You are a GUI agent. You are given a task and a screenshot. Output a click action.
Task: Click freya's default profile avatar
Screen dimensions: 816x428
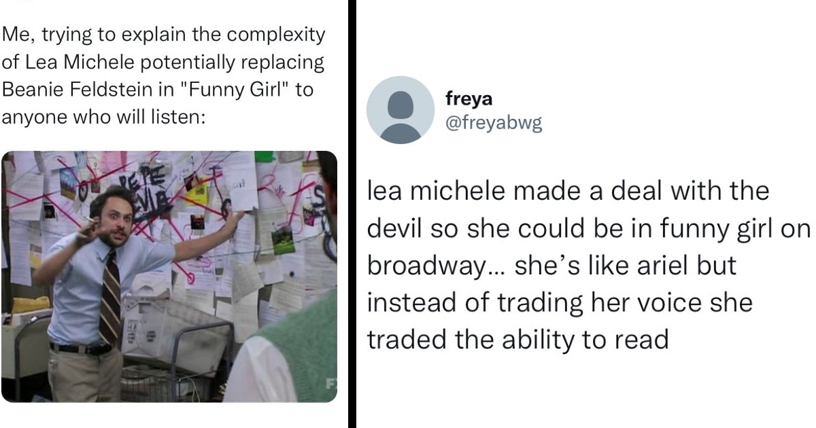pyautogui.click(x=400, y=110)
